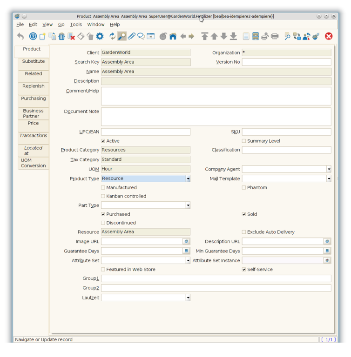Toggle the Self-Service checkbox
This screenshot has width=351, height=357.
[244, 270]
